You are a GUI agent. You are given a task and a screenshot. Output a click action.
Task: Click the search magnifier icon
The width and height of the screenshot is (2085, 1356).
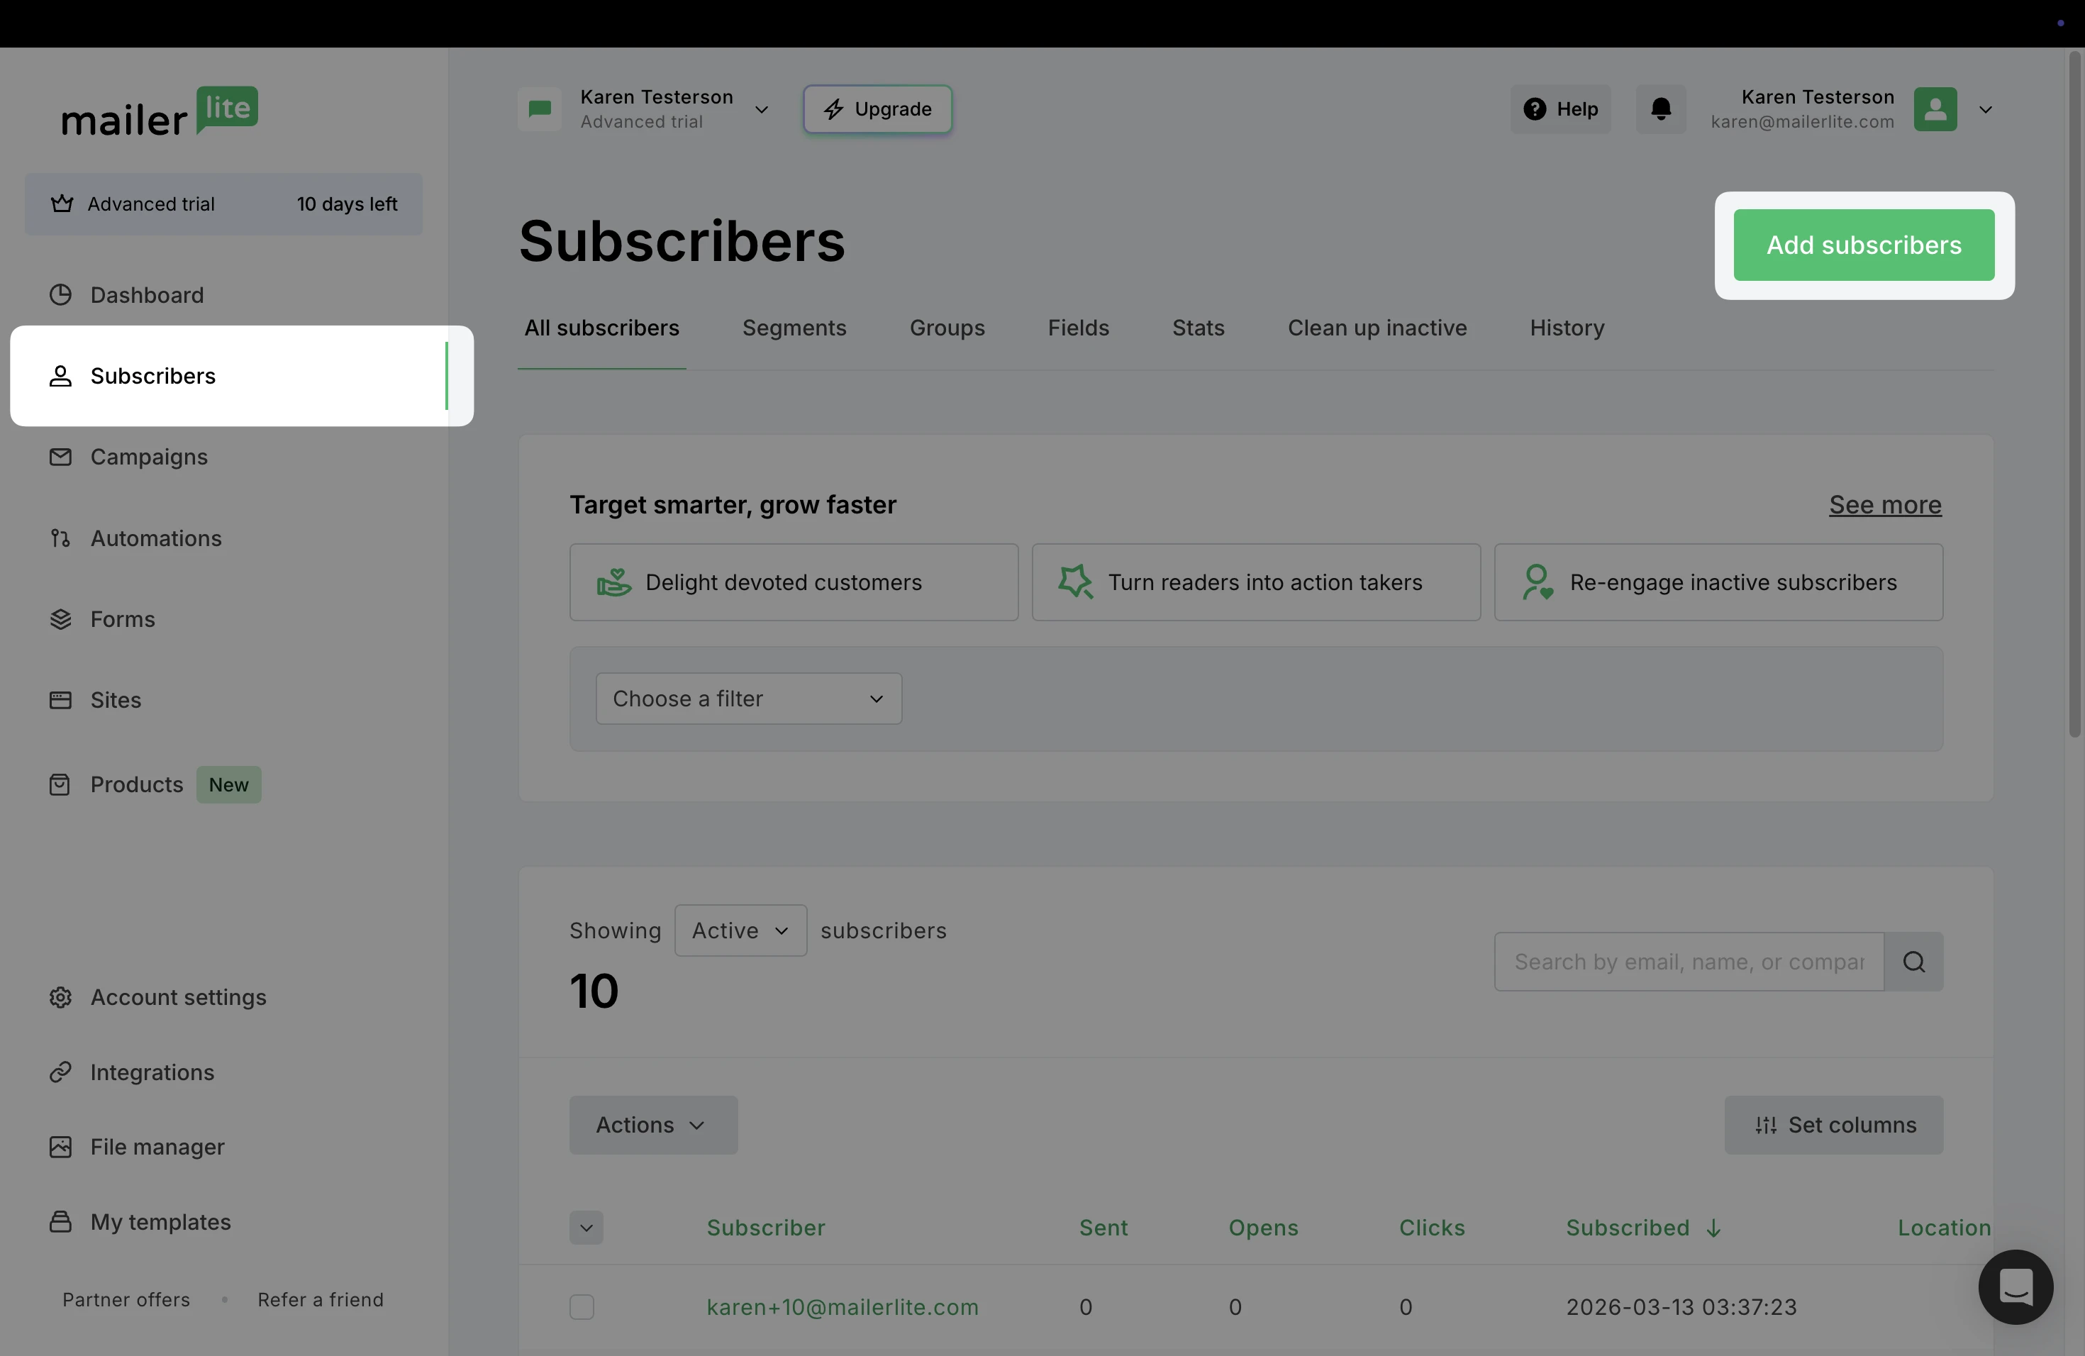(x=1913, y=962)
